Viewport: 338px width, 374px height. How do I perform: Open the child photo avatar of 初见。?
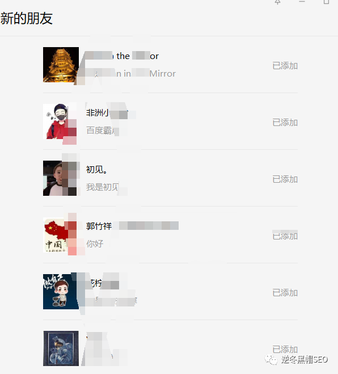point(61,178)
